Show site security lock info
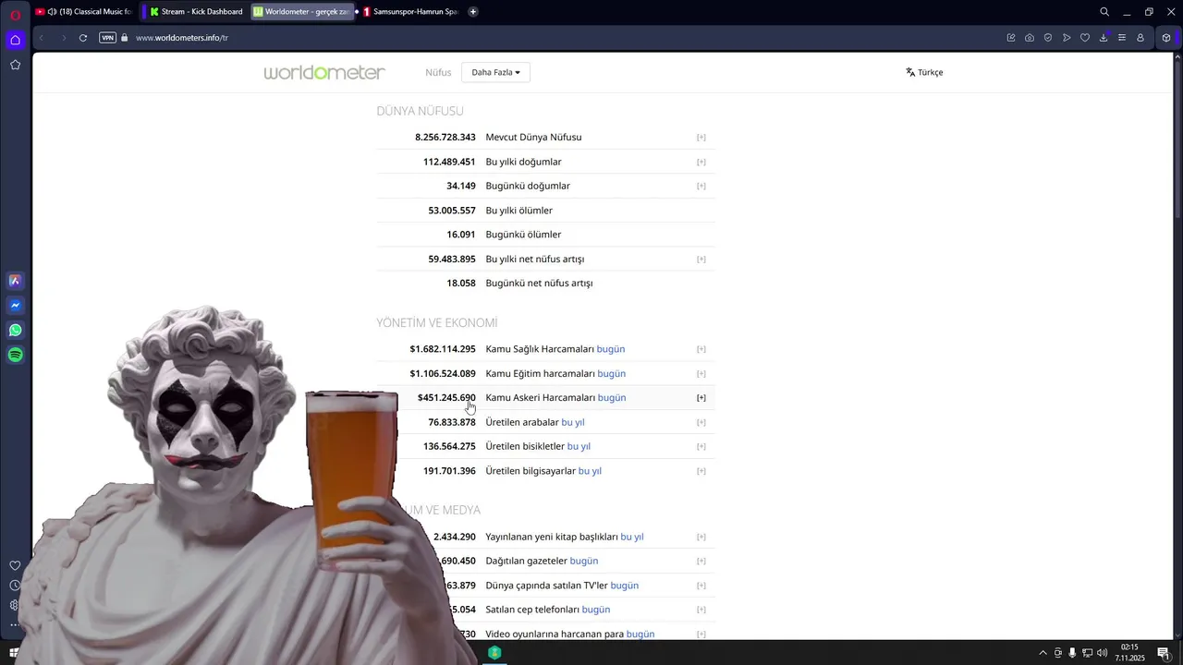1183x665 pixels. click(125, 38)
